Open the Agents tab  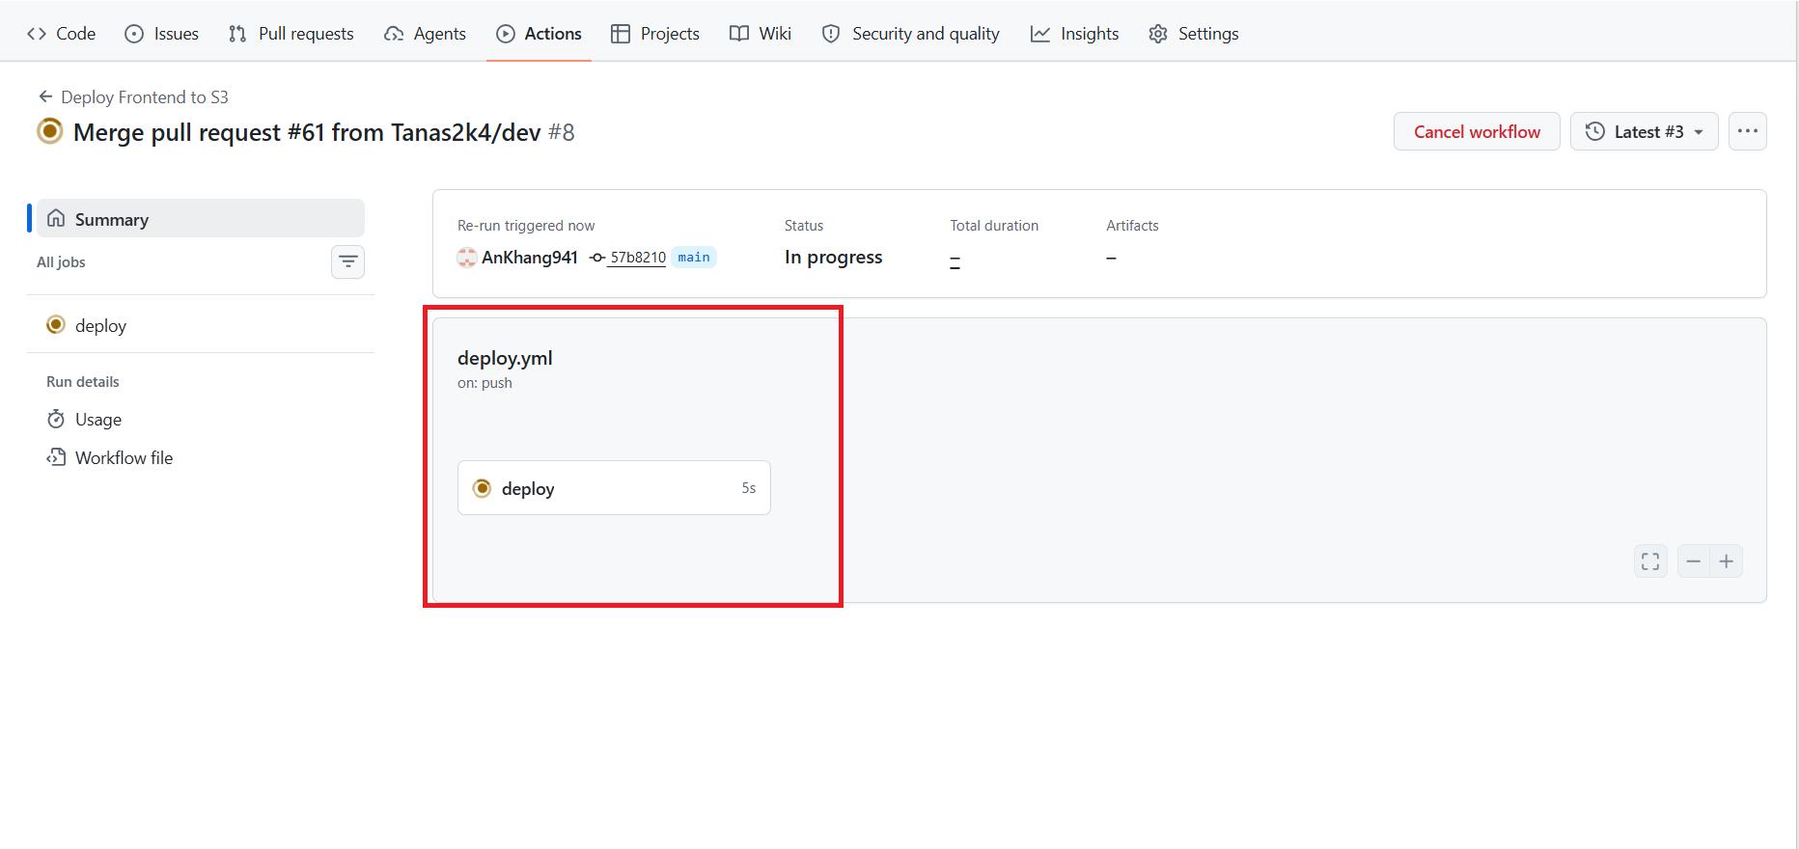(425, 34)
